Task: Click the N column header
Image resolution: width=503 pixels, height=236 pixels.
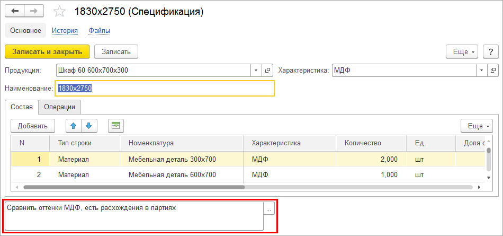Action: [x=30, y=143]
